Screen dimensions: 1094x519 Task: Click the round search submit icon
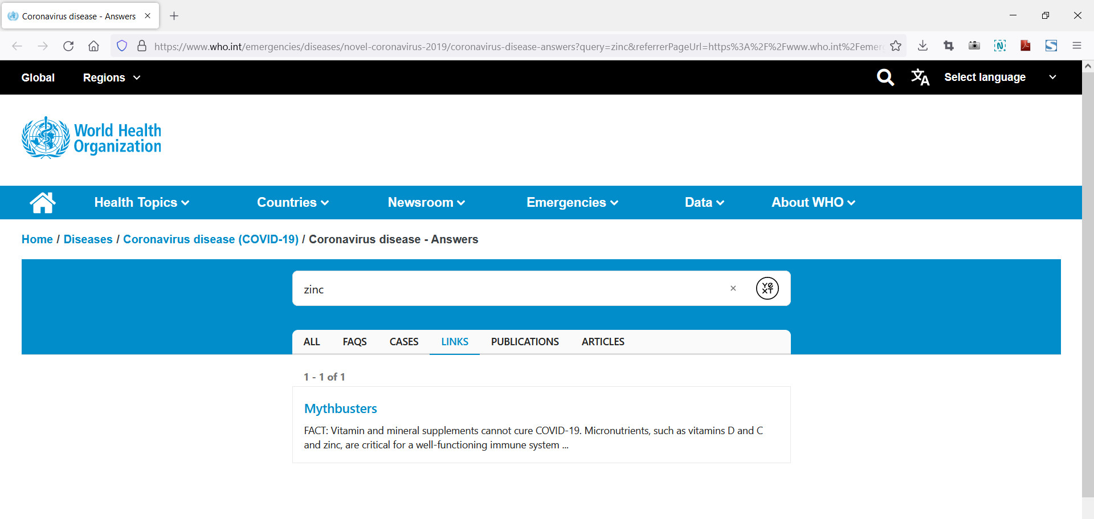(767, 288)
